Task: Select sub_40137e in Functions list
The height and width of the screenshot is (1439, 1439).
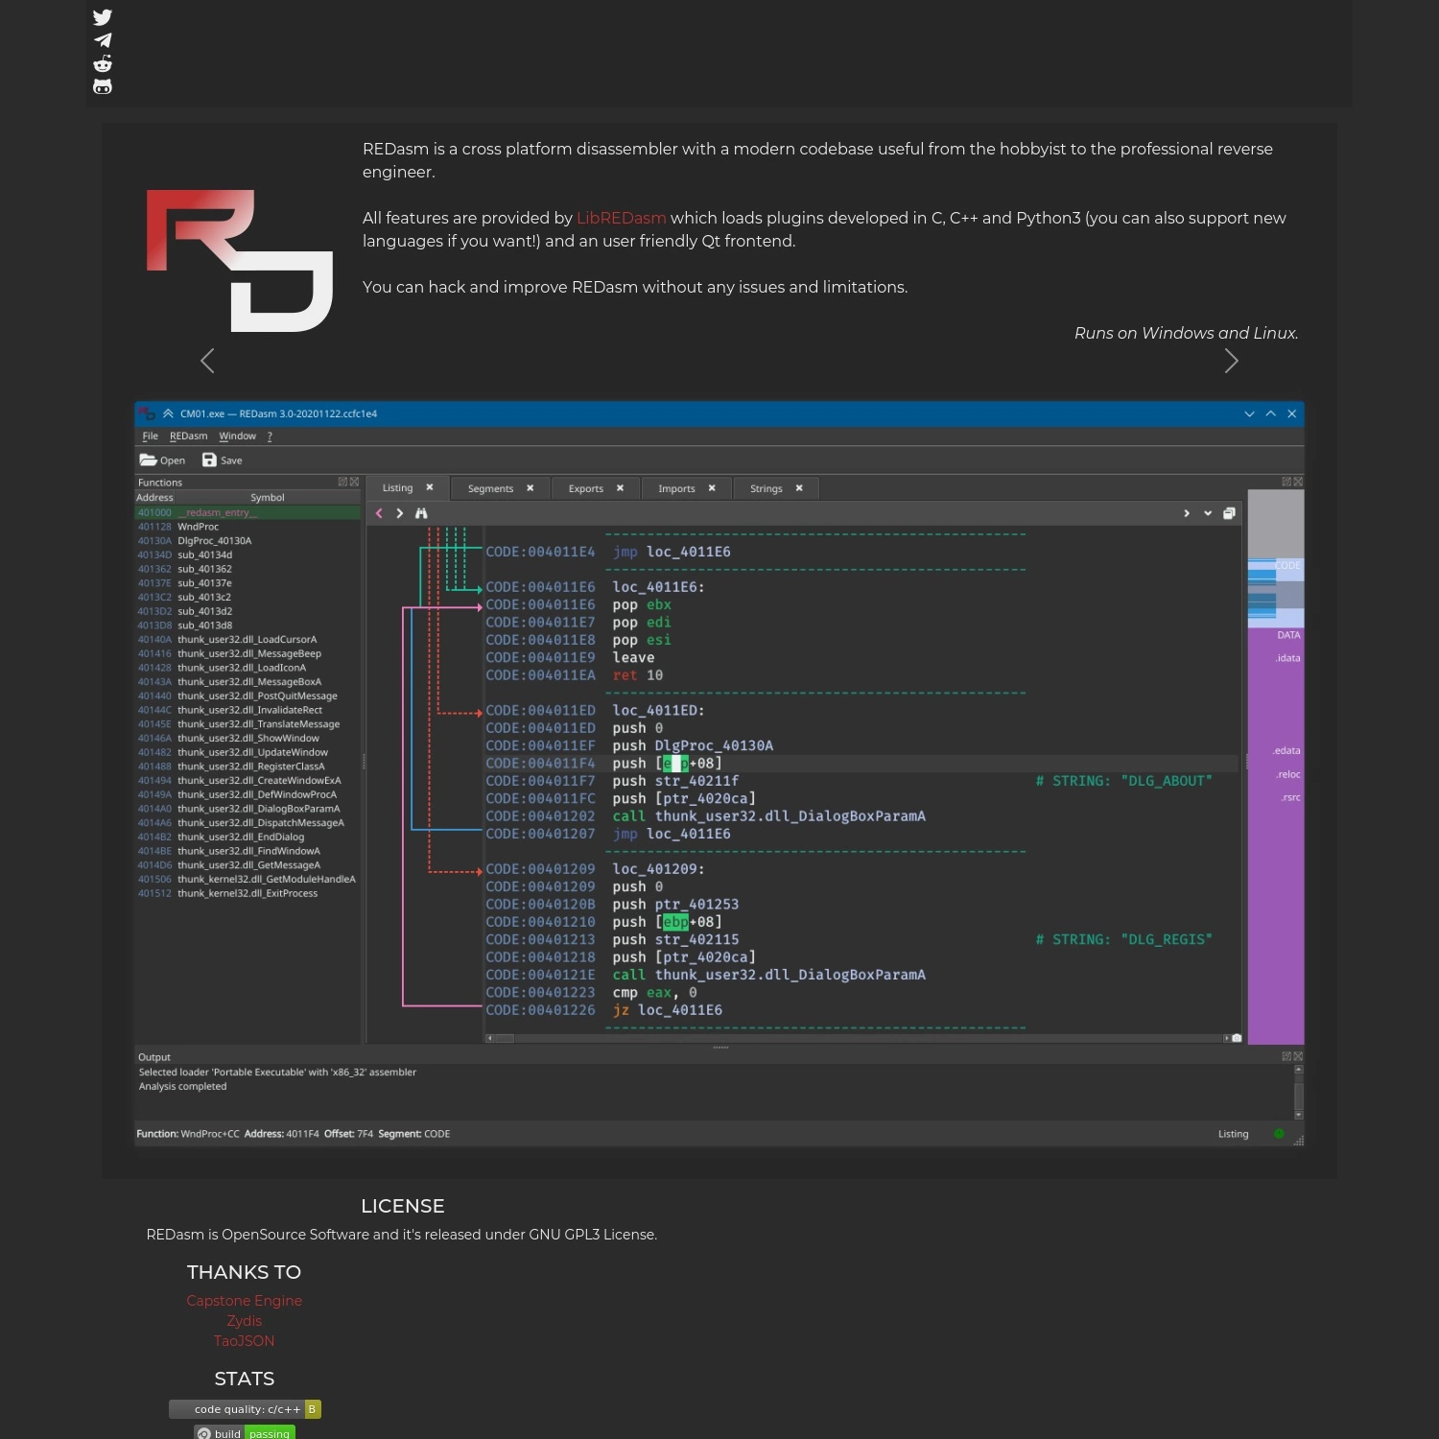Action: 248,583
